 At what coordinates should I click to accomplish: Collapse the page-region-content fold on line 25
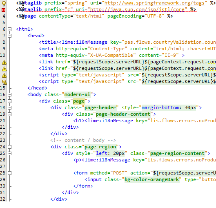(9, 153)
